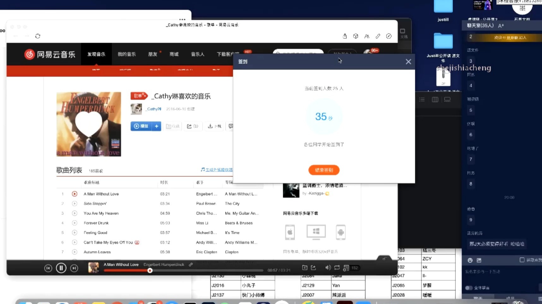Check the checkbox right of chat image icon
Screen dimensions: 542x304
coord(522,260)
